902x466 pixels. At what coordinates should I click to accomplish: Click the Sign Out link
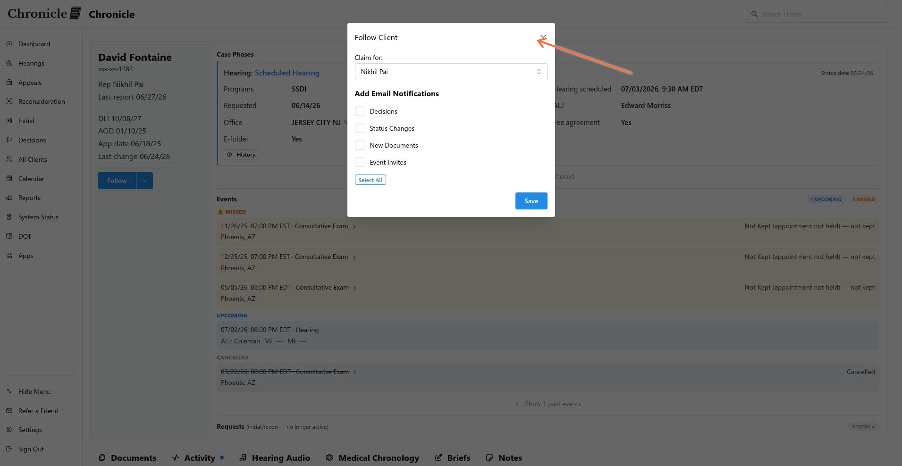click(x=31, y=449)
